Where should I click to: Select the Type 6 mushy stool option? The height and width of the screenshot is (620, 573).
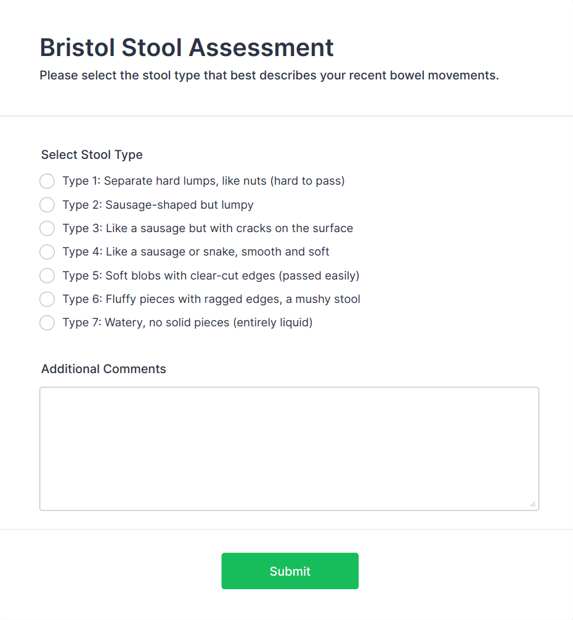47,299
